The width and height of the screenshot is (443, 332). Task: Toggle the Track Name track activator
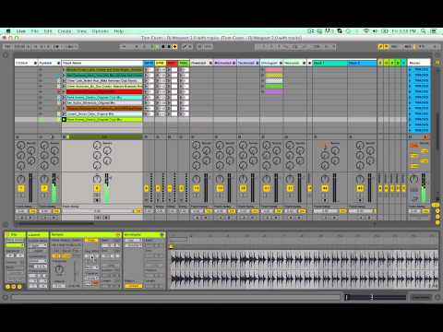click(97, 188)
